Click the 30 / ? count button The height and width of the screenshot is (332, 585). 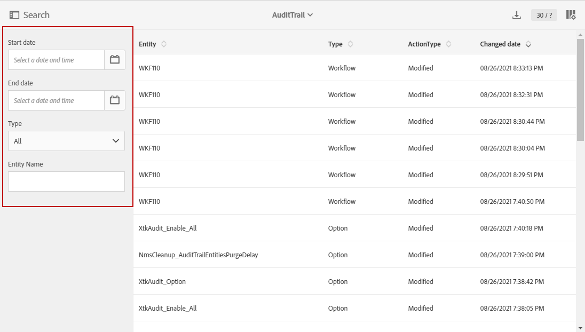tap(544, 15)
